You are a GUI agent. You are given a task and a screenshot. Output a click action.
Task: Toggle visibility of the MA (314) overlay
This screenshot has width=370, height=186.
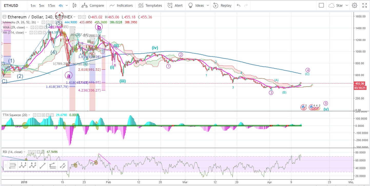click(31, 33)
